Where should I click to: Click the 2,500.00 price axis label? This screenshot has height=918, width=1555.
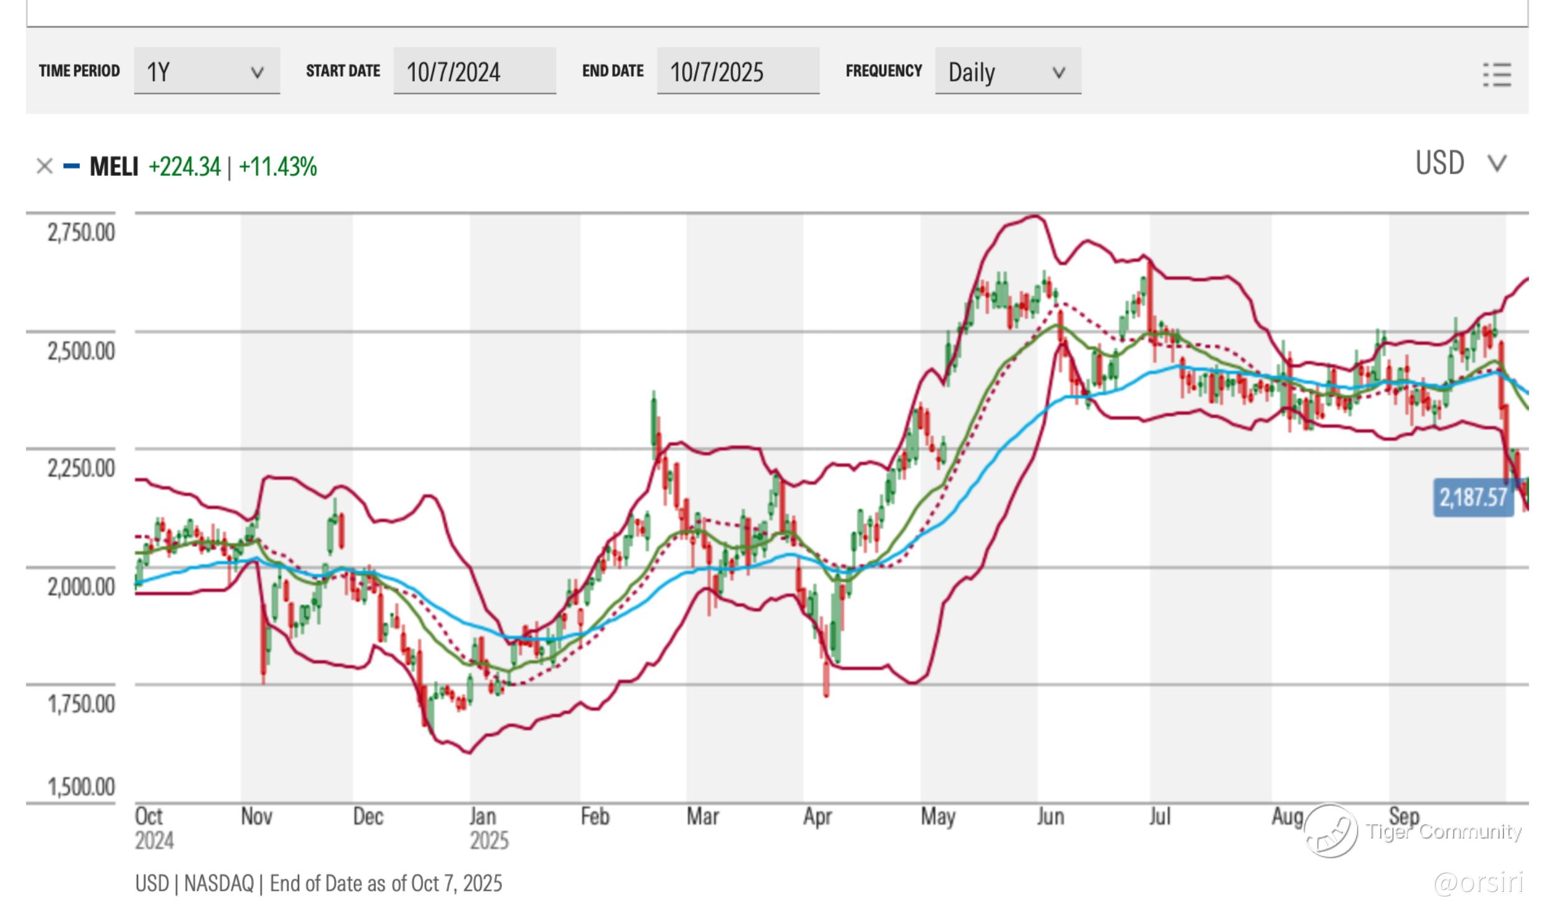click(81, 351)
